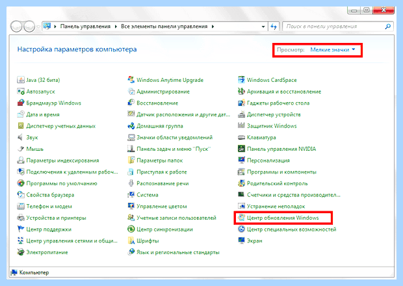Open Приступая к работе link
The height and width of the screenshot is (286, 403).
(x=162, y=172)
